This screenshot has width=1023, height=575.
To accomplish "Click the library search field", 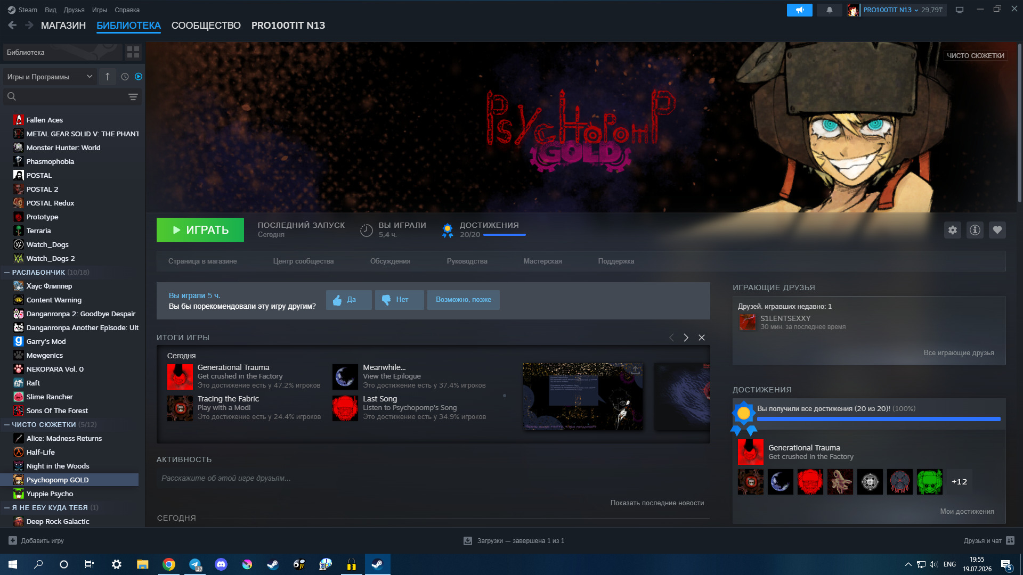I will 72,97.
